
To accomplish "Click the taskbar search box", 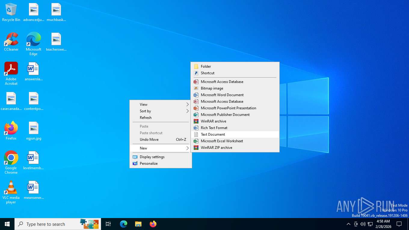I will click(x=58, y=224).
